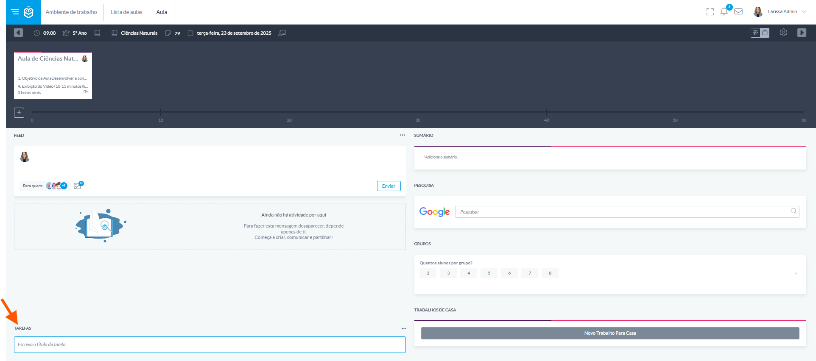Click Larissa Admin profile avatar
Image resolution: width=816 pixels, height=361 pixels.
click(758, 12)
